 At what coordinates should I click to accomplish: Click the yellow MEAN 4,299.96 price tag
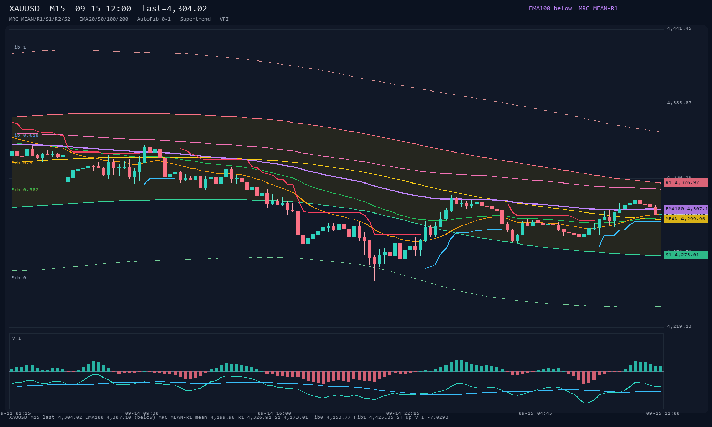pyautogui.click(x=686, y=219)
